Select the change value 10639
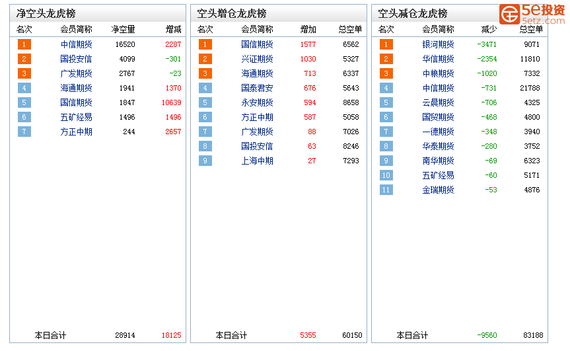 click(172, 102)
